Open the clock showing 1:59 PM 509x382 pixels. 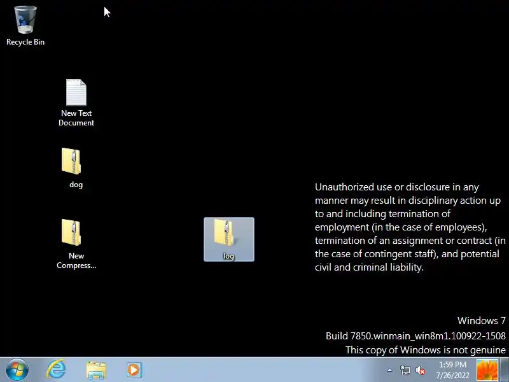tap(452, 364)
